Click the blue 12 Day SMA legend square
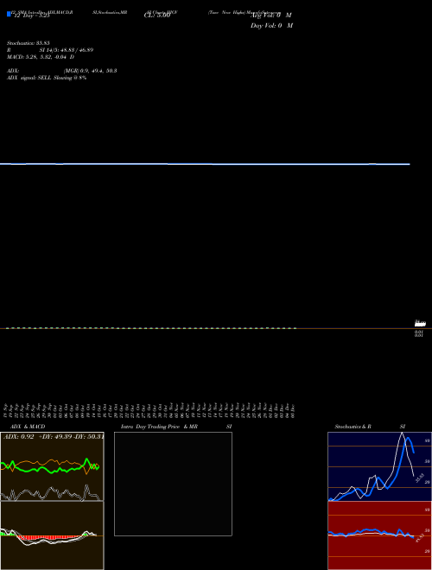 pos(9,14)
